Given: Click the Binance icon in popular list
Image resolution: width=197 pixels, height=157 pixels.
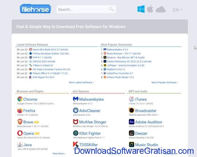Looking at the screenshot, I should [105, 57].
